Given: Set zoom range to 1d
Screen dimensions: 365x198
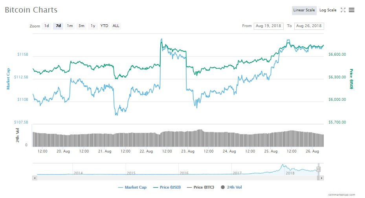Looking at the screenshot, I should click(46, 26).
